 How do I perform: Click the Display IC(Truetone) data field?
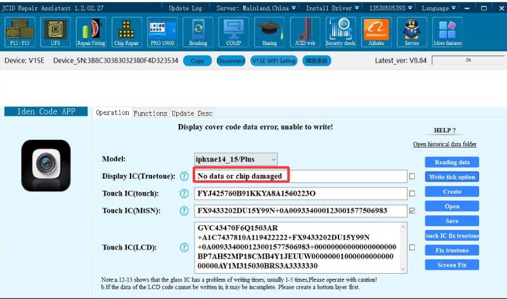300,176
